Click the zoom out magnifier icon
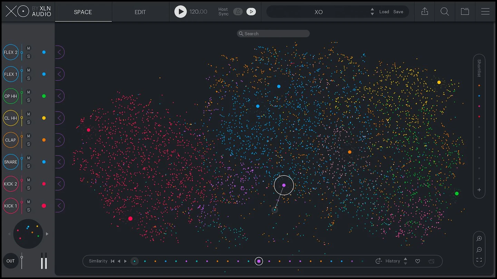The width and height of the screenshot is (497, 279). pos(479,250)
